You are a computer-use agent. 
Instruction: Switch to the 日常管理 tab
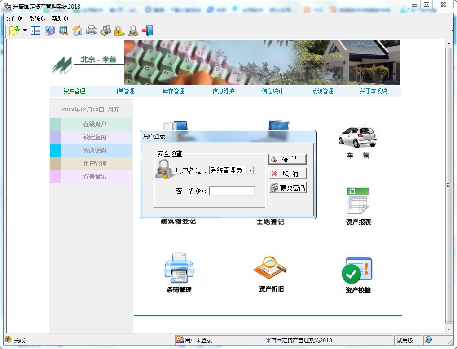[x=124, y=91]
